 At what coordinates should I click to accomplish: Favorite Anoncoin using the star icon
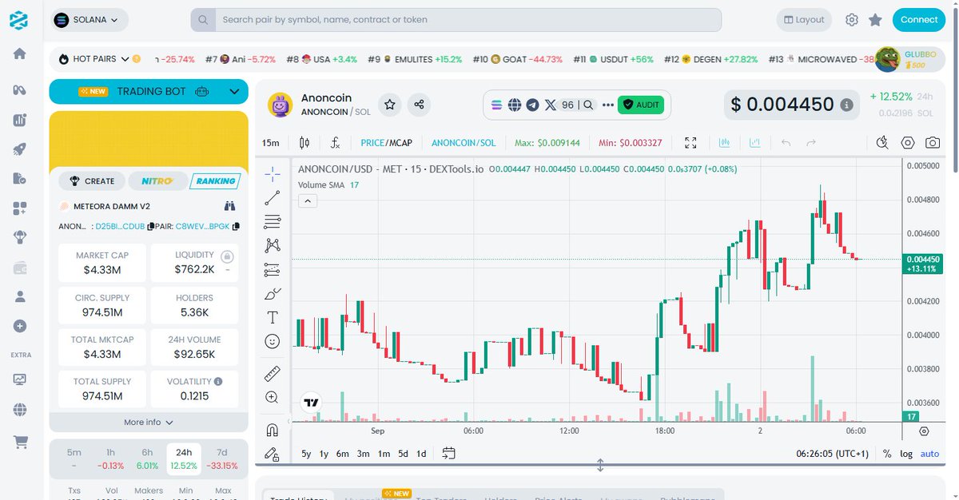point(389,105)
